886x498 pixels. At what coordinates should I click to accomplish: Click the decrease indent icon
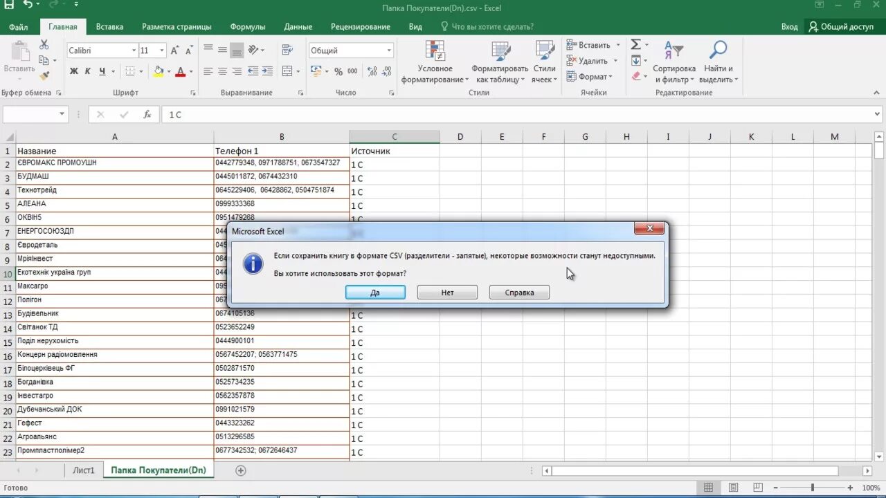[253, 71]
